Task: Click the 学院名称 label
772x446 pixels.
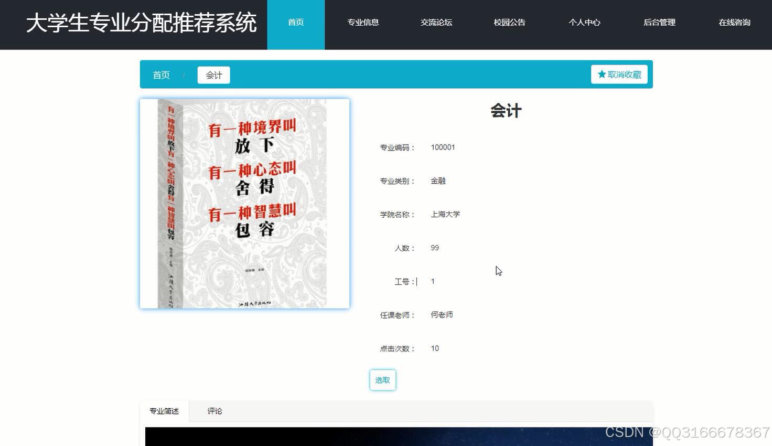Action: click(x=397, y=215)
